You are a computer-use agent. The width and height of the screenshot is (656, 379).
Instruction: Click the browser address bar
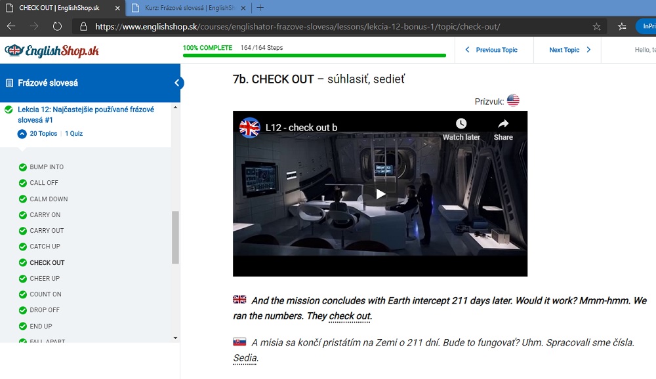tap(328, 27)
